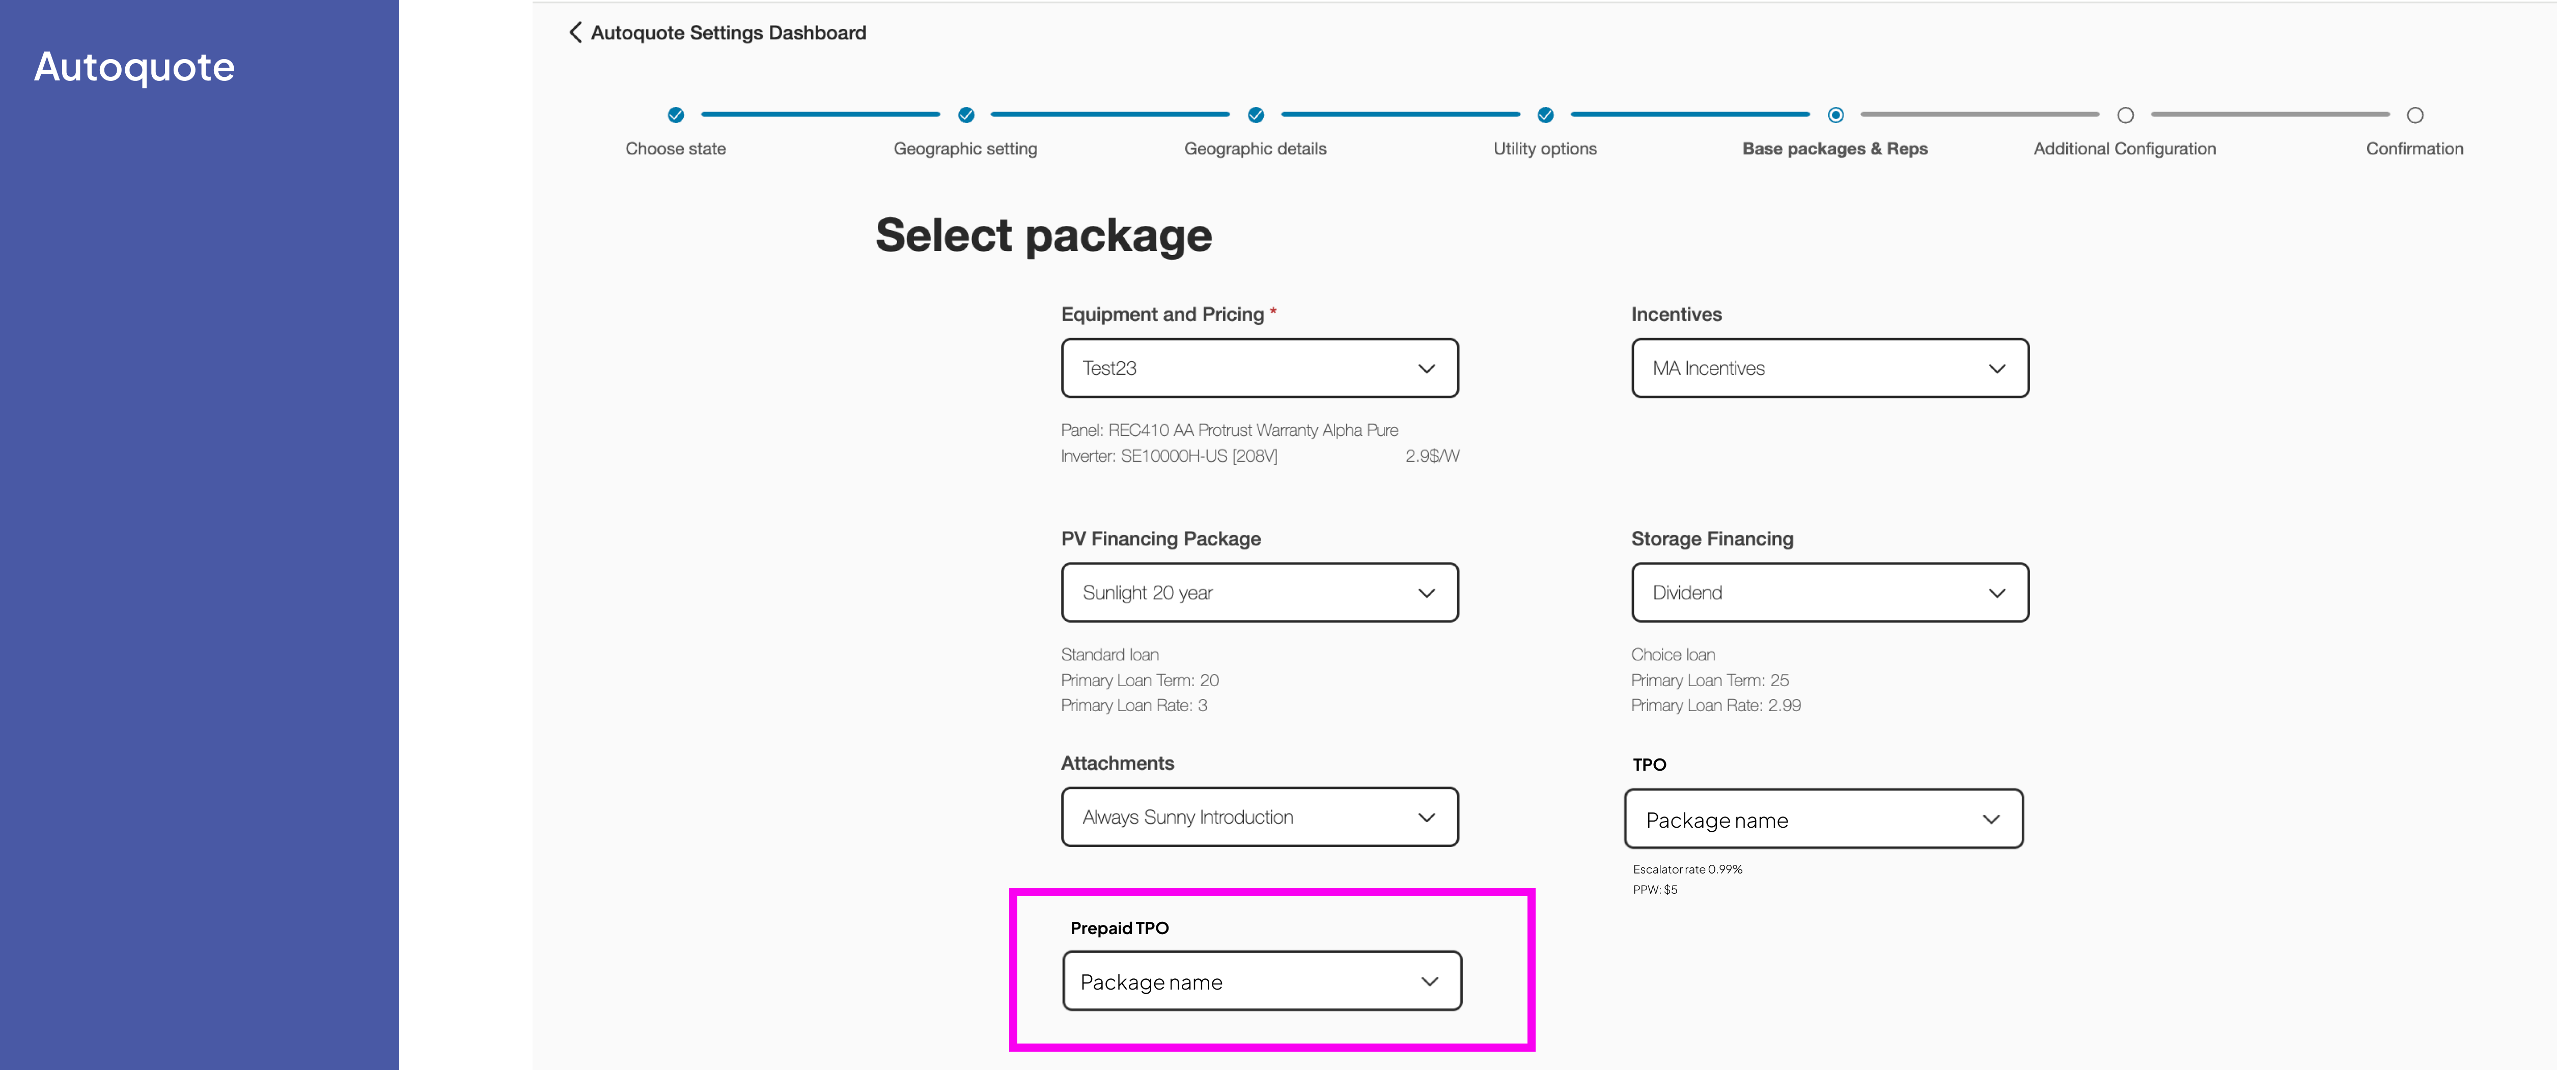Click the Additional Configuration step circle
The width and height of the screenshot is (2557, 1070).
click(x=2125, y=115)
